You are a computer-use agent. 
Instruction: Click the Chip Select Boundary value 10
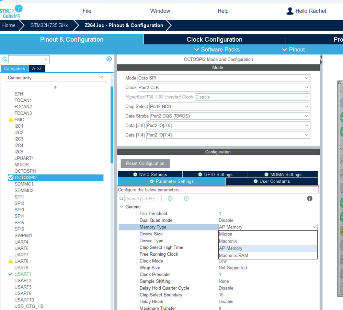(x=221, y=295)
